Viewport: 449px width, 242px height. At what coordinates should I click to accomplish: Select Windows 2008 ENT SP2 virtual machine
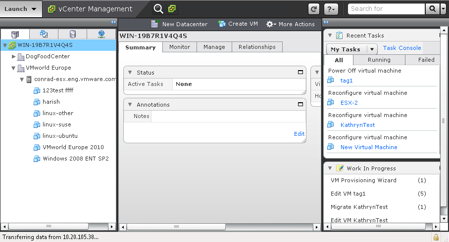[x=76, y=159]
